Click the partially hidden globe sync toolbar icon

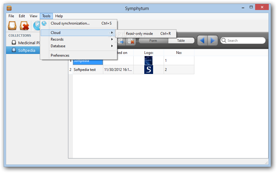pos(36,25)
